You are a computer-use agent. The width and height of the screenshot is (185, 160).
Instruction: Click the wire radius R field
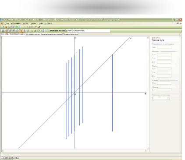164,83
